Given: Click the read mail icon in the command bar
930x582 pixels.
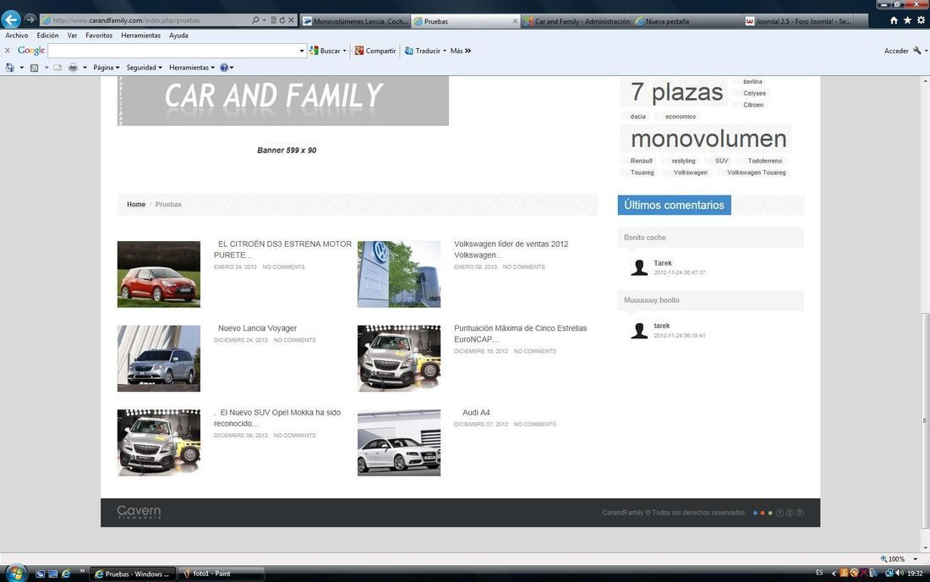Looking at the screenshot, I should [x=57, y=68].
